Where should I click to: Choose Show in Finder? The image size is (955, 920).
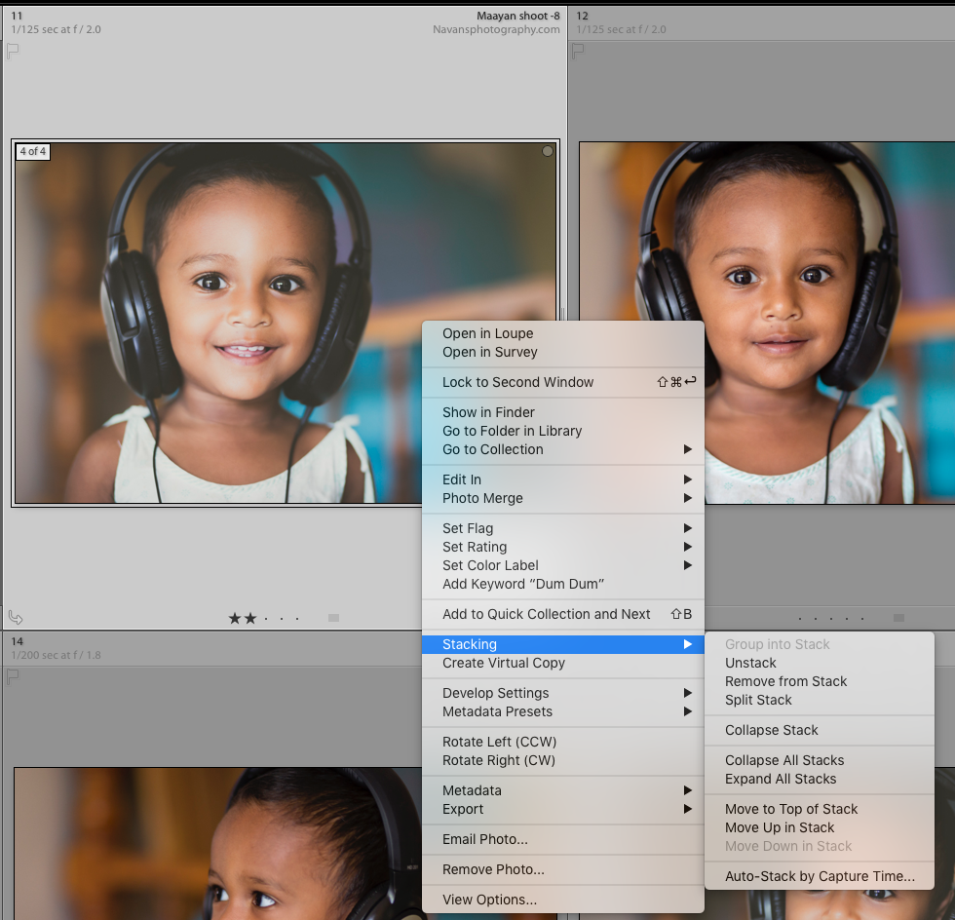pyautogui.click(x=563, y=412)
